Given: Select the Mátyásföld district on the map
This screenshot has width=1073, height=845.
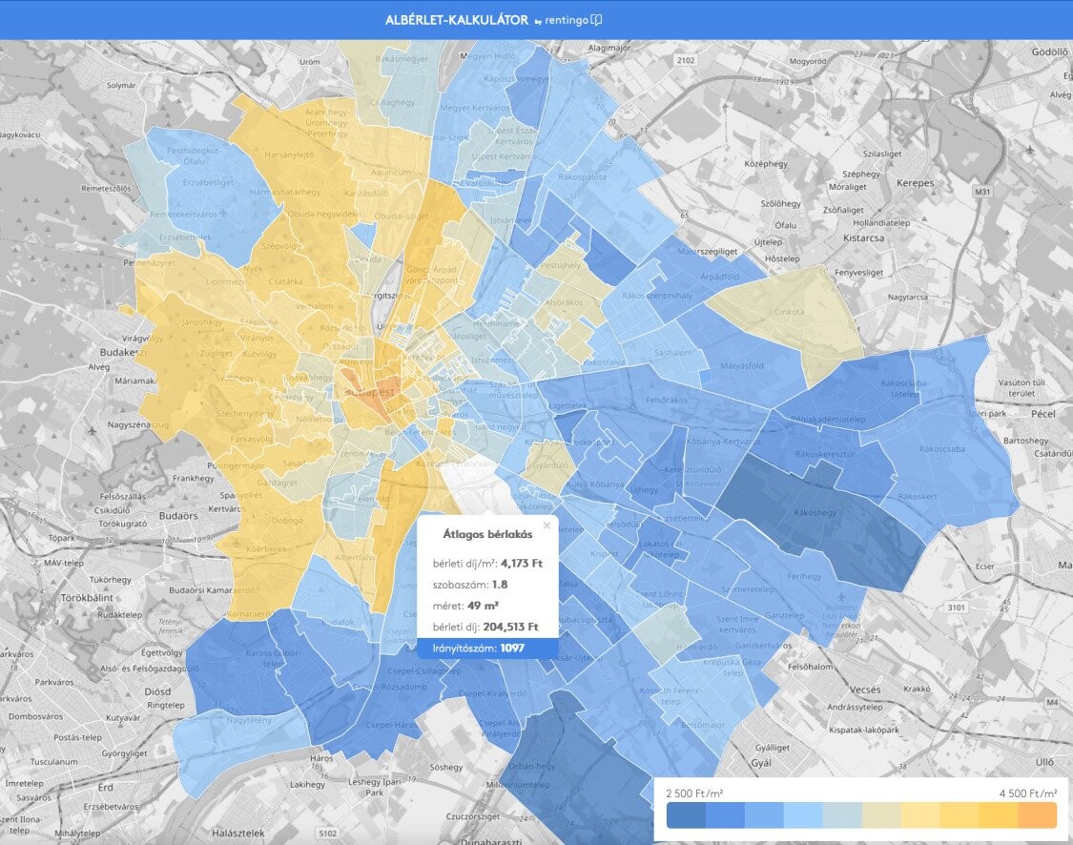Looking at the screenshot, I should [739, 367].
